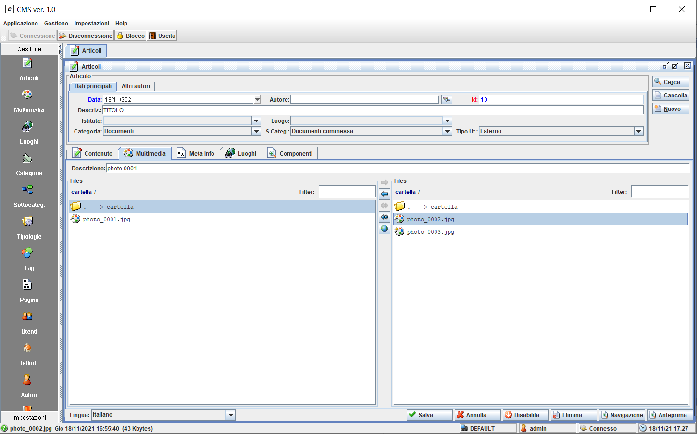
Task: Select photo_0001.jpg in the left file list
Action: click(222, 219)
